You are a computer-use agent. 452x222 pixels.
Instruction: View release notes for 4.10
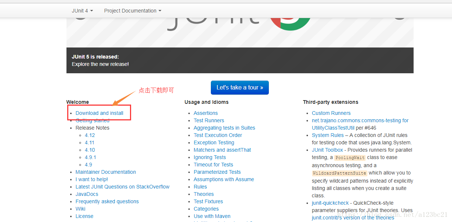pyautogui.click(x=90, y=150)
